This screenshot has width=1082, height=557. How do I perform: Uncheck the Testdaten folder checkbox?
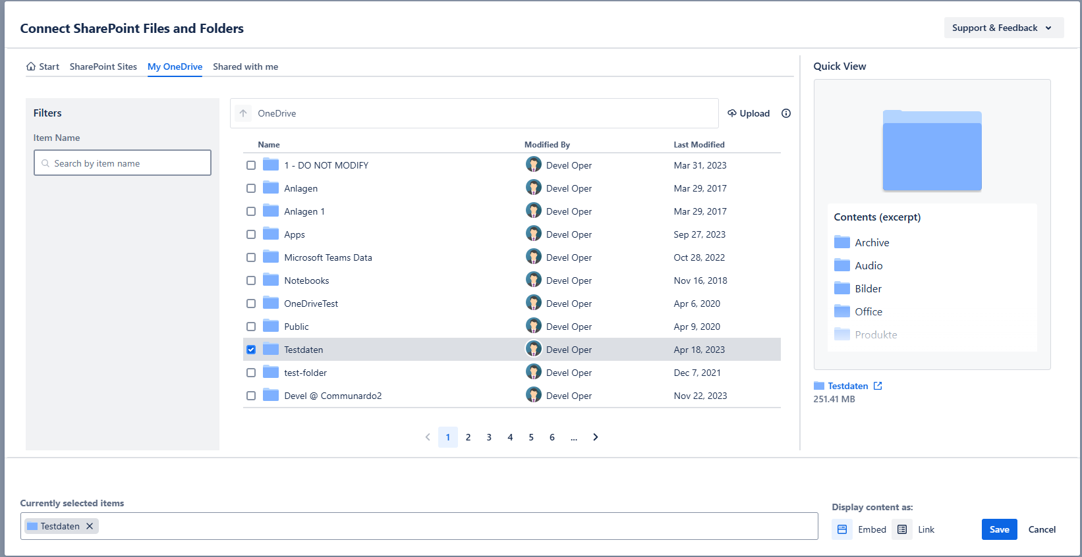251,350
